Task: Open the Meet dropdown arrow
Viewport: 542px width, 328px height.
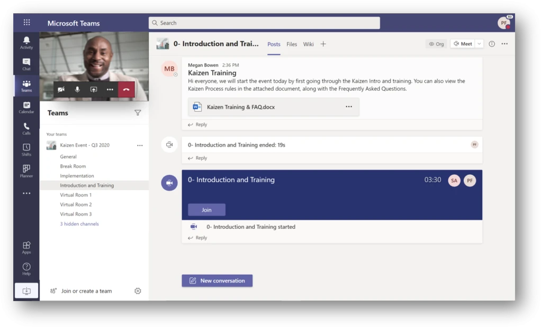Action: pos(478,44)
